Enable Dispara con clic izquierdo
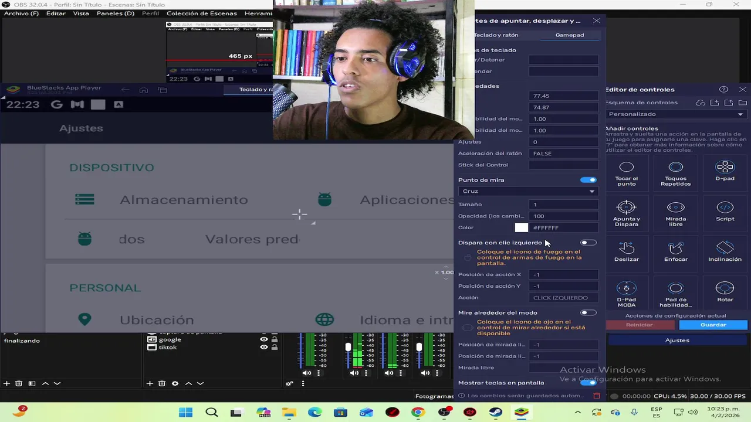 (588, 243)
